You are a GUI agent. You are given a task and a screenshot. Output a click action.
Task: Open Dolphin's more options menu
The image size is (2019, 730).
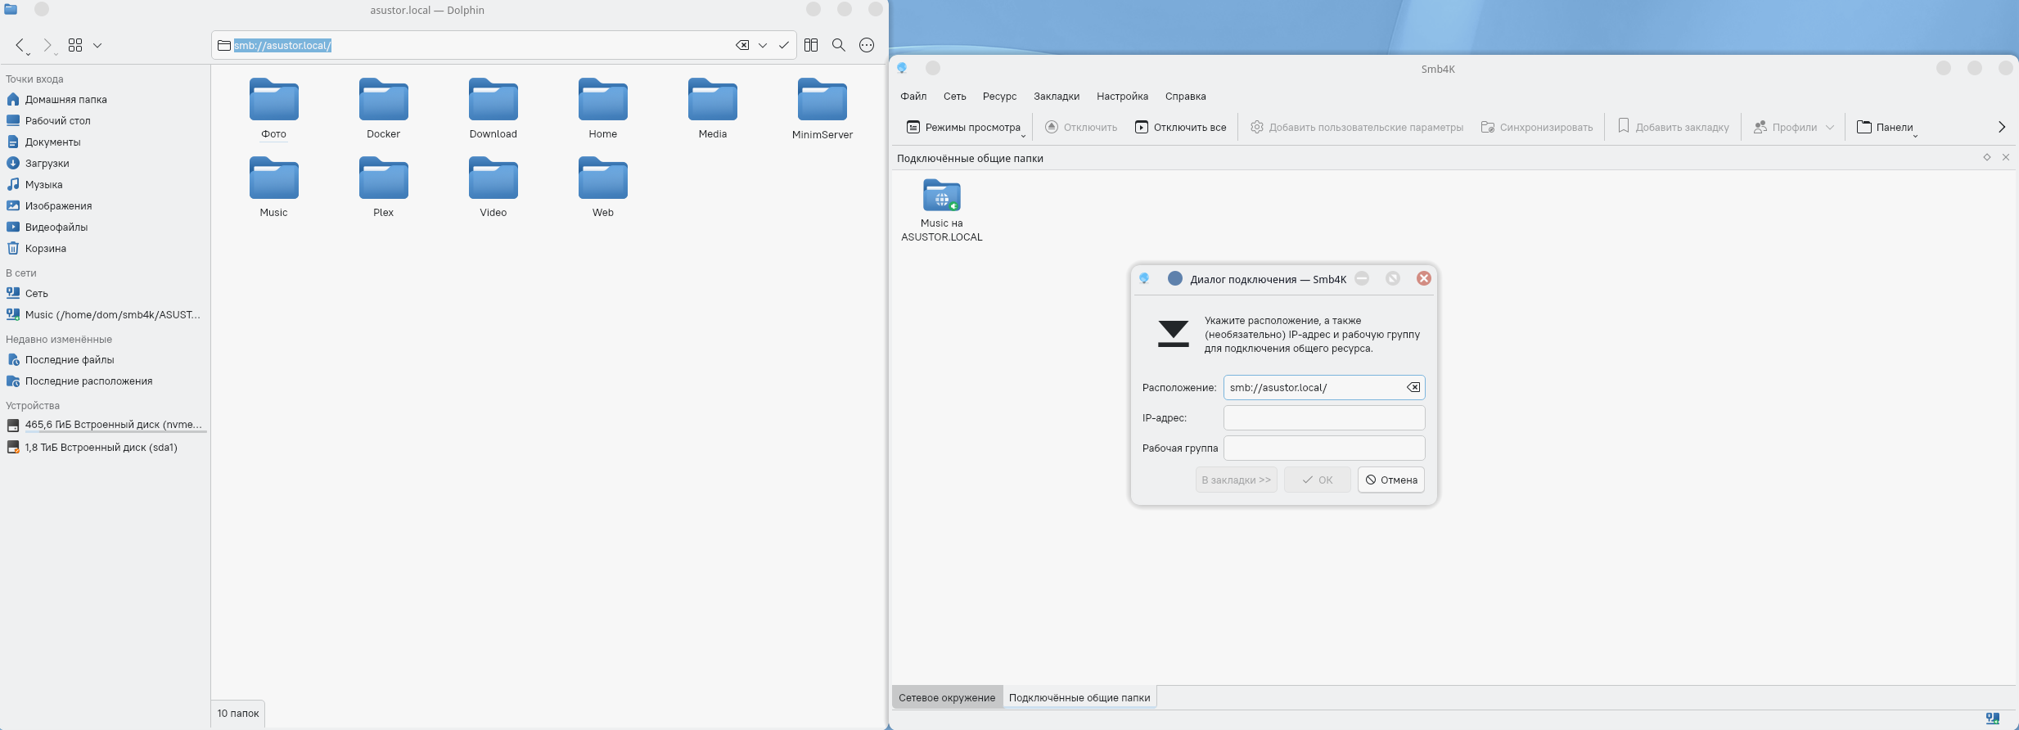coord(867,45)
